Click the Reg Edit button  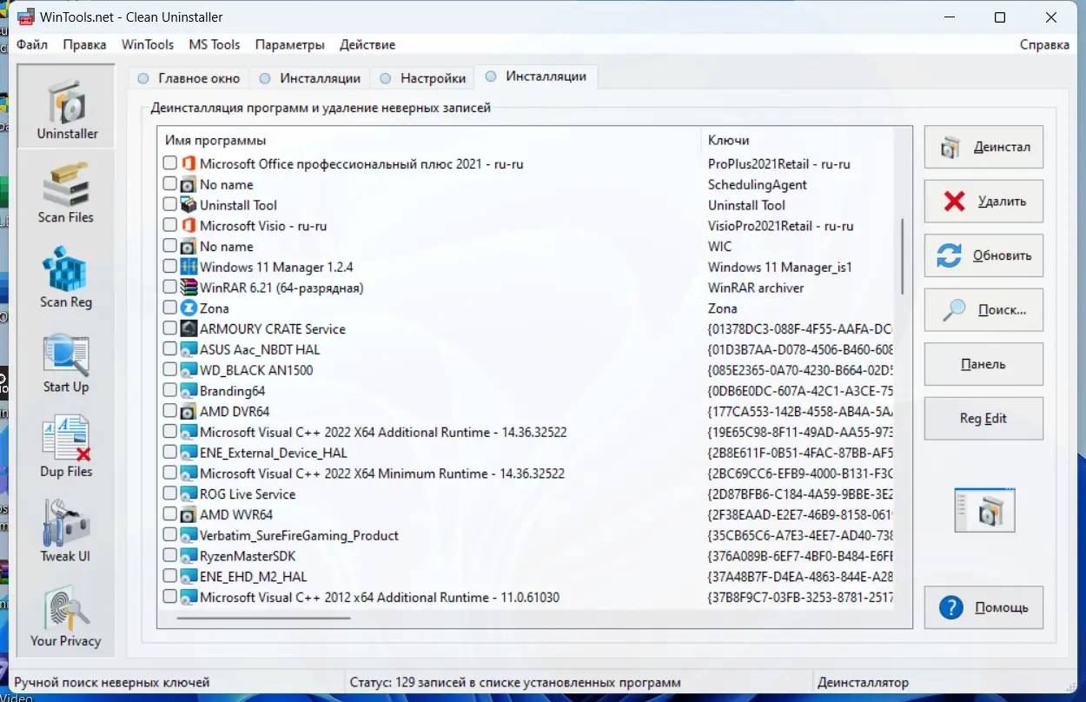[x=983, y=419]
